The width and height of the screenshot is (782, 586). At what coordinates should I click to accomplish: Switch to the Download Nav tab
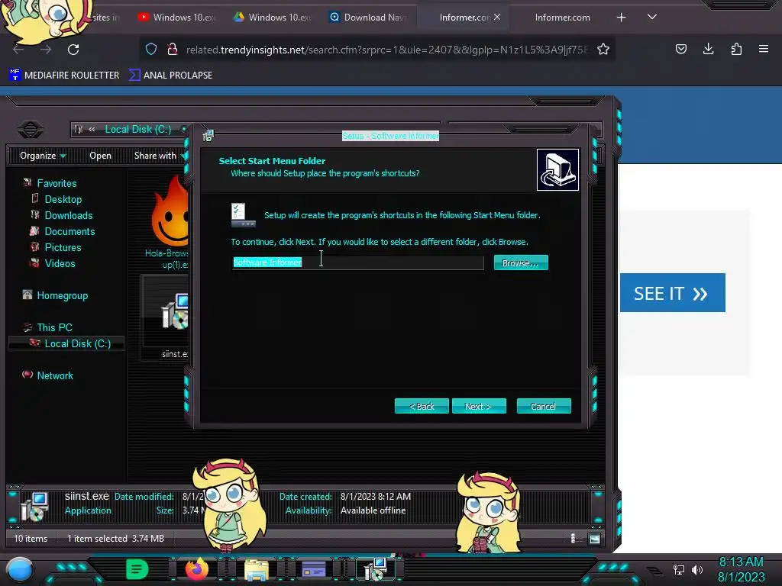368,18
